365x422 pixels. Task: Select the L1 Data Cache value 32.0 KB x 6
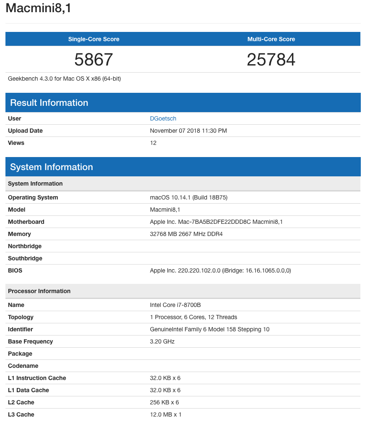[165, 390]
